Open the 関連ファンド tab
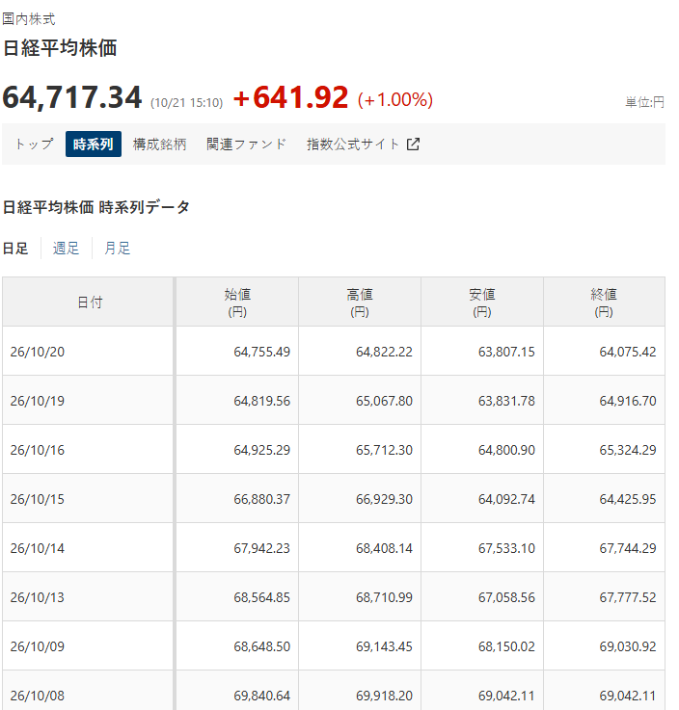 [246, 144]
